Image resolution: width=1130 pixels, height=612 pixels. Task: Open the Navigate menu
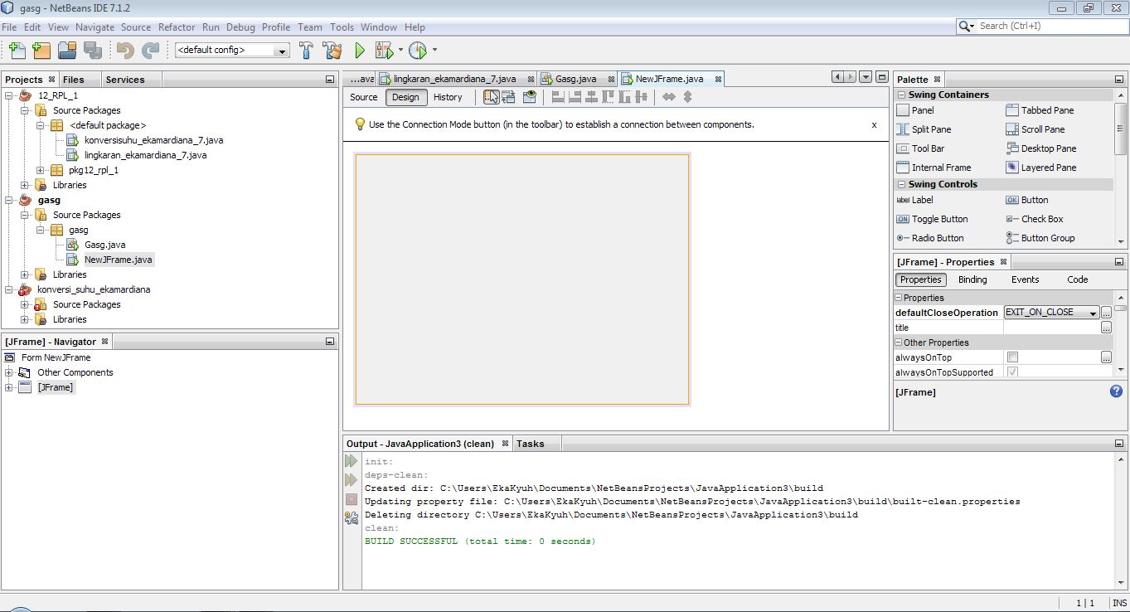point(95,27)
